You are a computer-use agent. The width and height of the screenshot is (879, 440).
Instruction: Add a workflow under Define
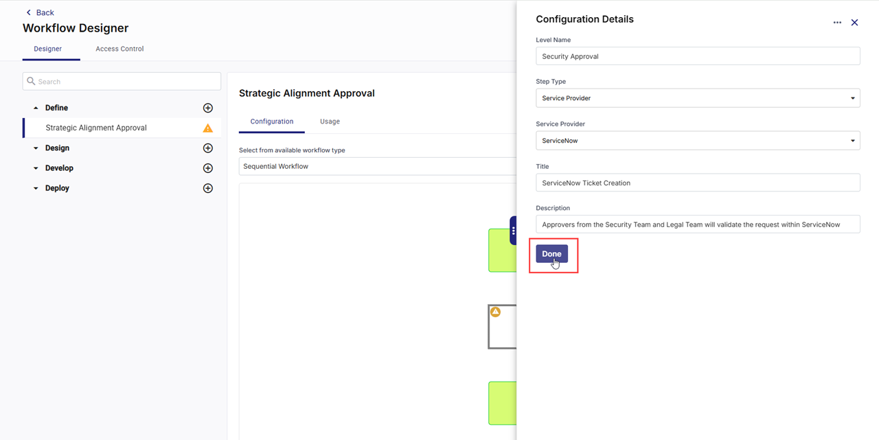208,108
